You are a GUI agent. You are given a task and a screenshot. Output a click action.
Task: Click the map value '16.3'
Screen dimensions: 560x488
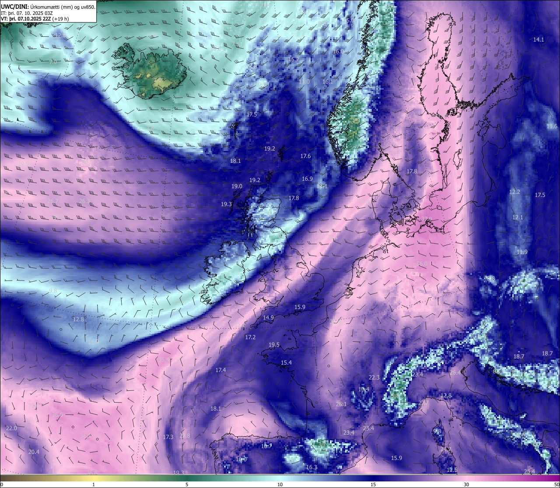(311, 467)
